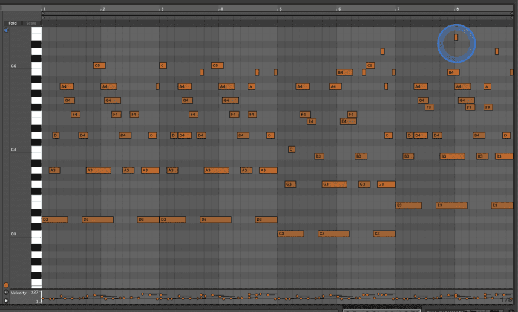Image resolution: width=518 pixels, height=312 pixels.
Task: Click bar 7 in the time ruler
Action: pyautogui.click(x=398, y=9)
